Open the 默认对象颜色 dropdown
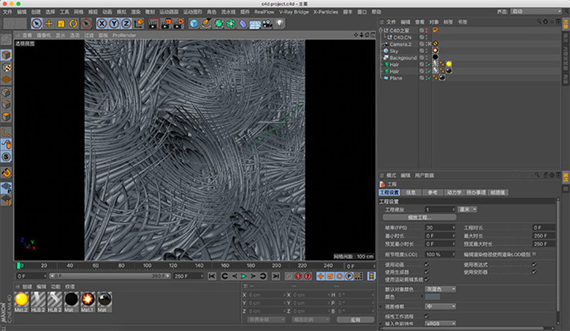Viewport: 570px width, 331px height. click(441, 289)
